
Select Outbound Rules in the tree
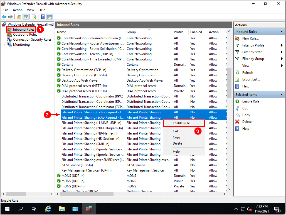tap(25, 35)
